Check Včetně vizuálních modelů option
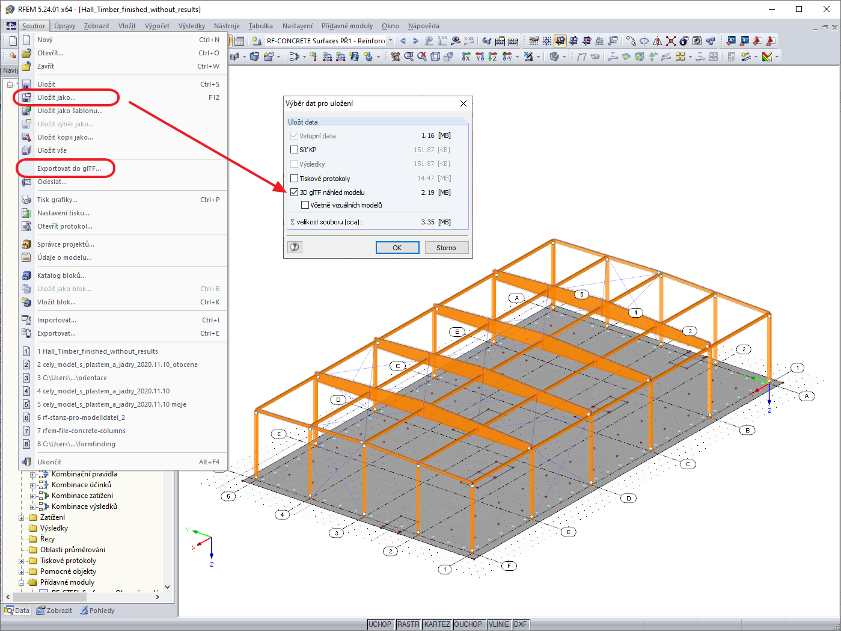The image size is (841, 631). click(305, 205)
